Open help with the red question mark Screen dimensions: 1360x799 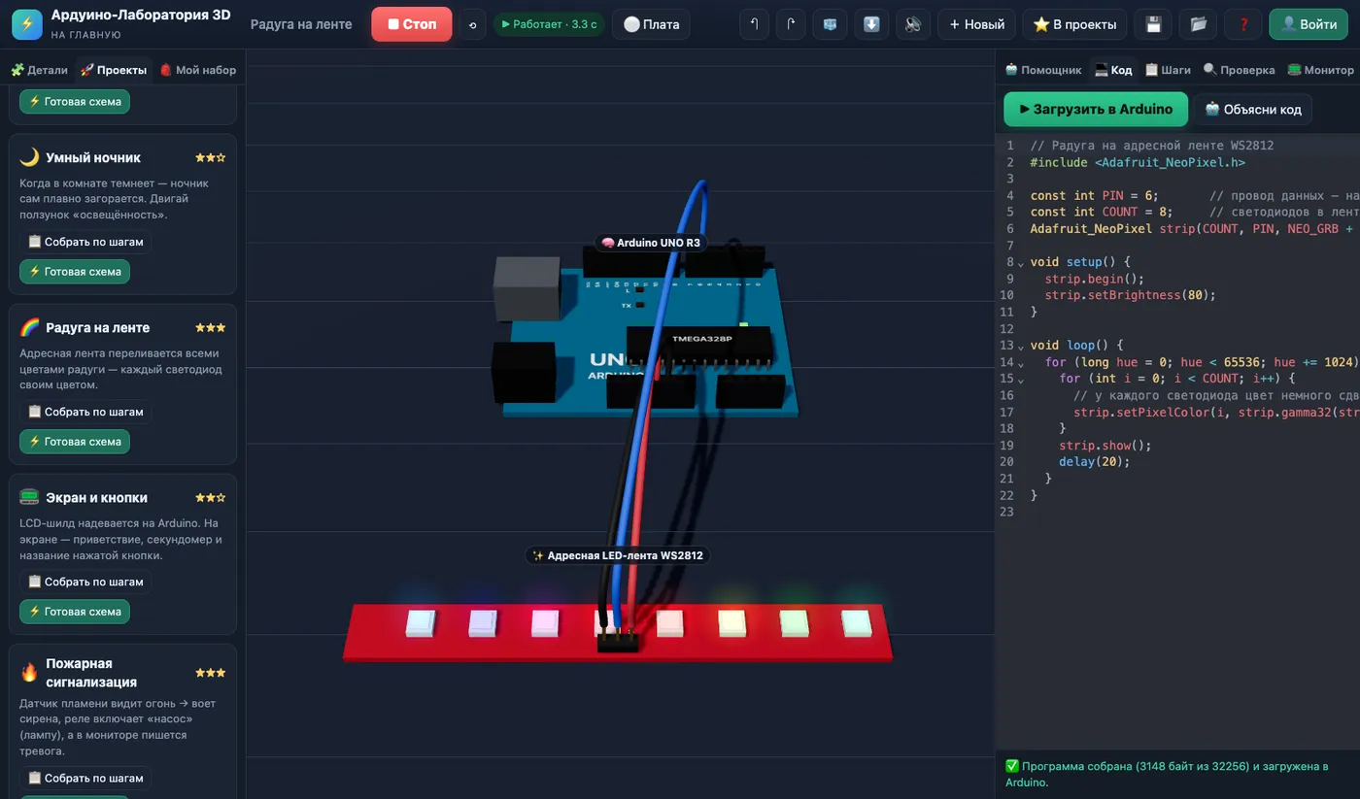pyautogui.click(x=1242, y=24)
